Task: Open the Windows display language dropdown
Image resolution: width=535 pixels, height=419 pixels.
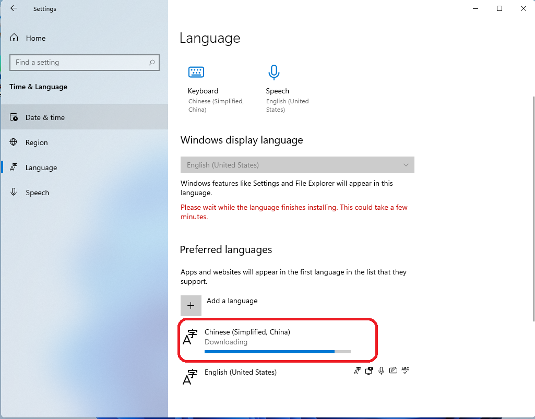Action: coord(297,165)
